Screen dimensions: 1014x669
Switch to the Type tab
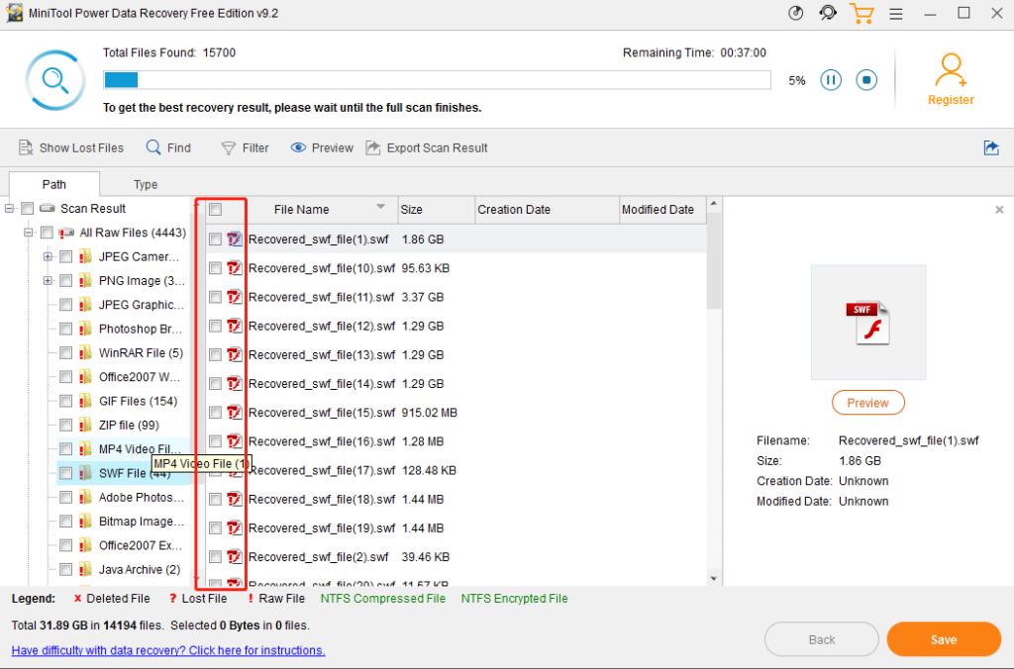click(x=145, y=184)
